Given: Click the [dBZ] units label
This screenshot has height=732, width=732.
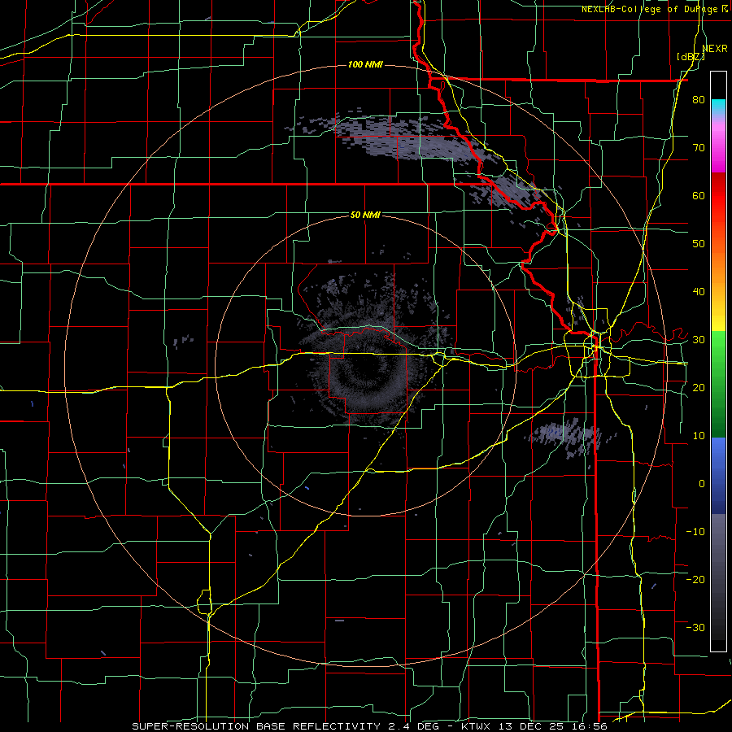Looking at the screenshot, I should pyautogui.click(x=691, y=57).
